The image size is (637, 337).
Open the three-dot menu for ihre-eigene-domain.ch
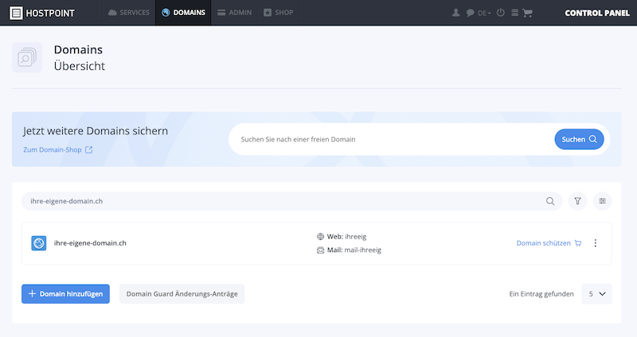595,243
